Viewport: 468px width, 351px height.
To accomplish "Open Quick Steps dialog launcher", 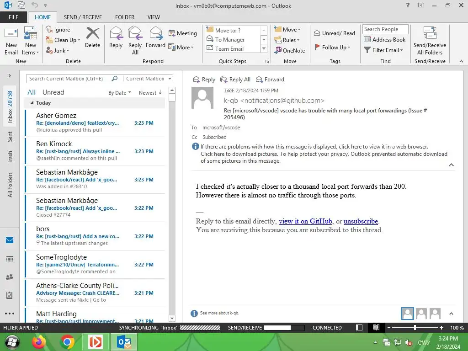I will [267, 62].
